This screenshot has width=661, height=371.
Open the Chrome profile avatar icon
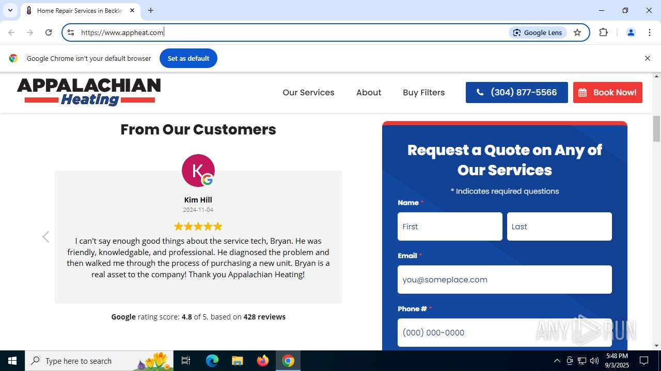(631, 32)
